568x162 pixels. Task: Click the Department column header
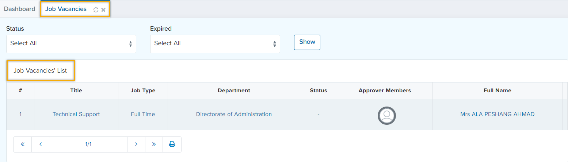pyautogui.click(x=234, y=90)
